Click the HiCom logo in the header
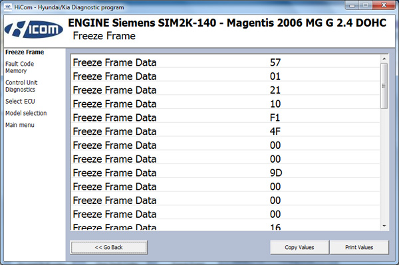Screen dimensions: 399x265 34,29
